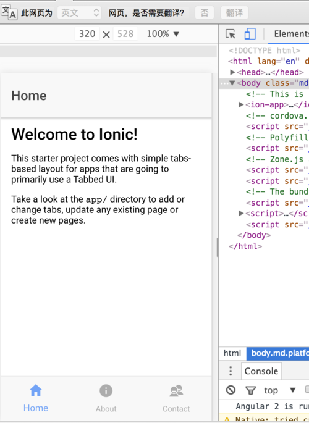Open the top execution context dropdown
309x423 pixels.
click(279, 390)
